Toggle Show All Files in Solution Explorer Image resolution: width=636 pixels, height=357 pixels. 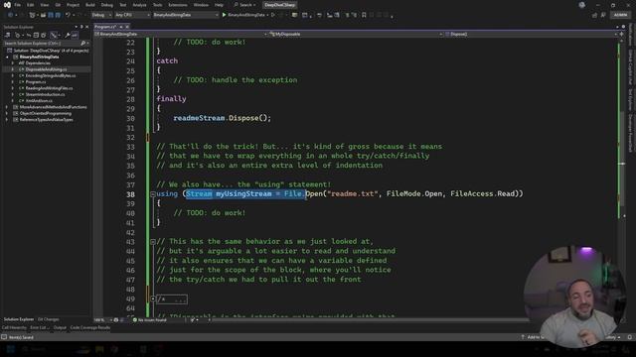tap(43, 36)
